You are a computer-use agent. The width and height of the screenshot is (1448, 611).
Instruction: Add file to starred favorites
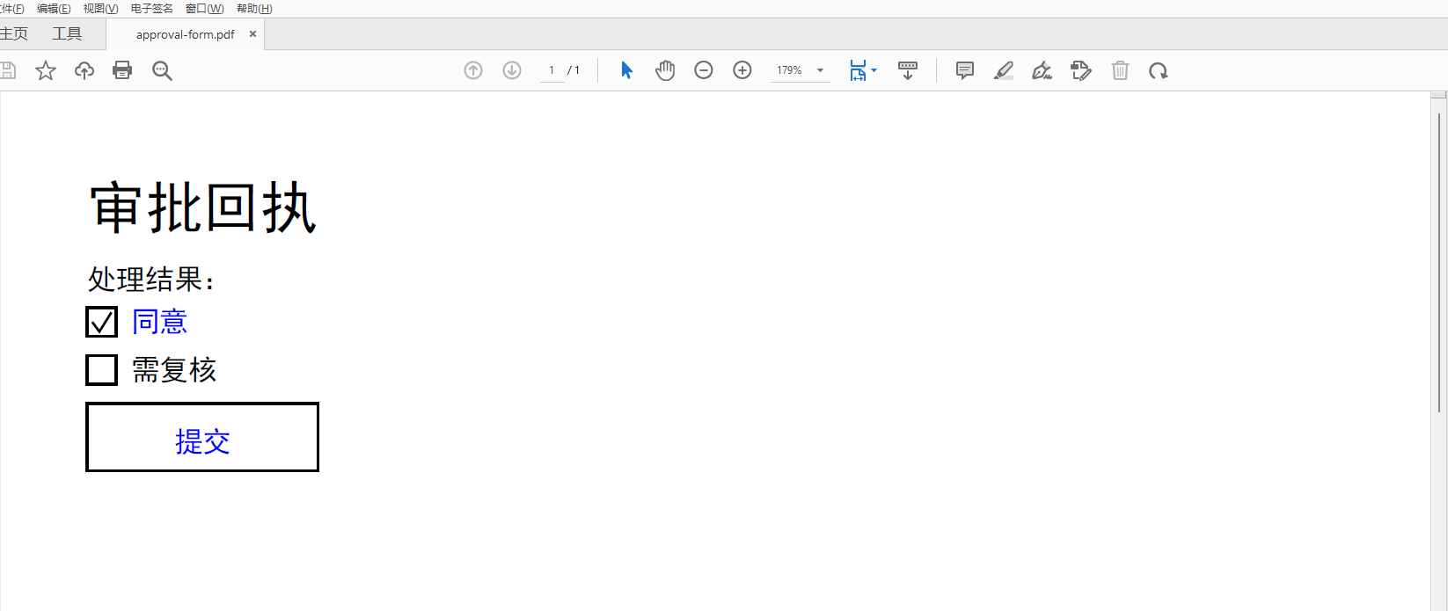[x=46, y=70]
